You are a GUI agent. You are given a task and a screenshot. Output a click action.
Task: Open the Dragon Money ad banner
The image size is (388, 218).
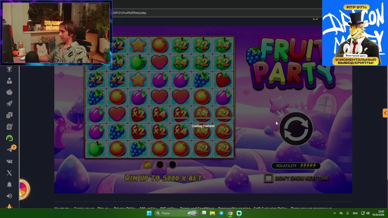click(x=355, y=33)
